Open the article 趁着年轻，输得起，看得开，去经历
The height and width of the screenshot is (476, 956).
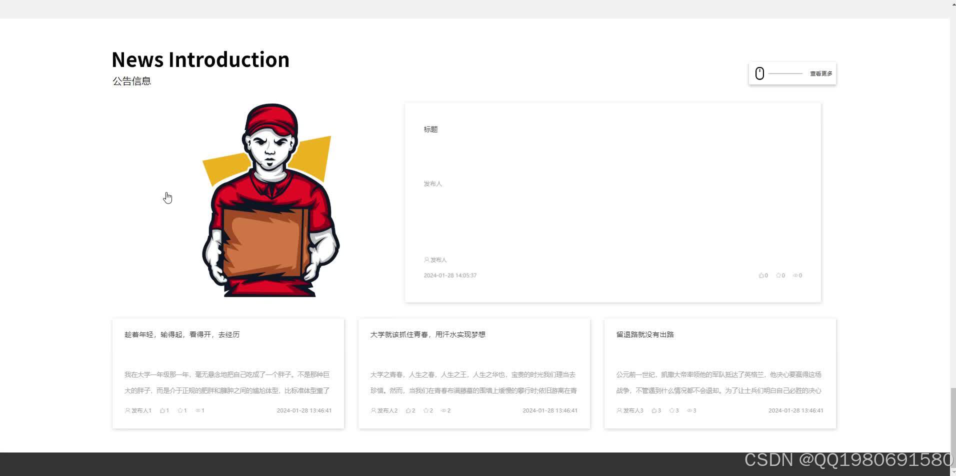click(x=182, y=334)
